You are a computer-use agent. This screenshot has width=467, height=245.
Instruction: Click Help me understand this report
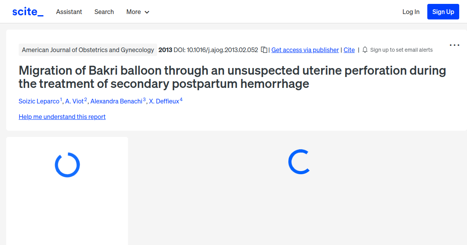[62, 117]
